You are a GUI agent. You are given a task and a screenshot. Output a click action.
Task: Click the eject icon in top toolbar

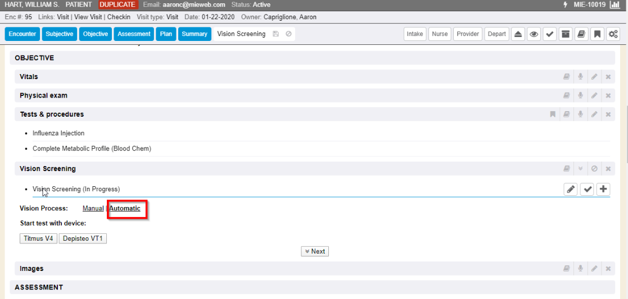point(518,34)
